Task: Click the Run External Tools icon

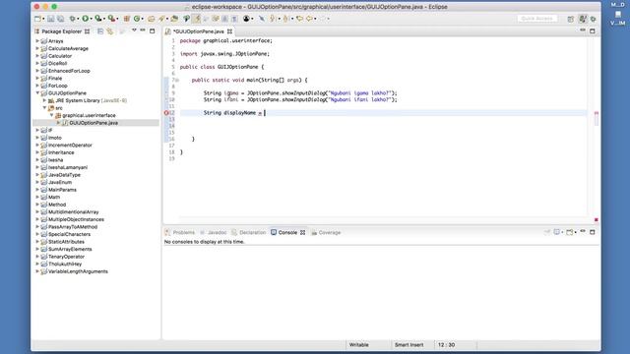Action: (111, 19)
